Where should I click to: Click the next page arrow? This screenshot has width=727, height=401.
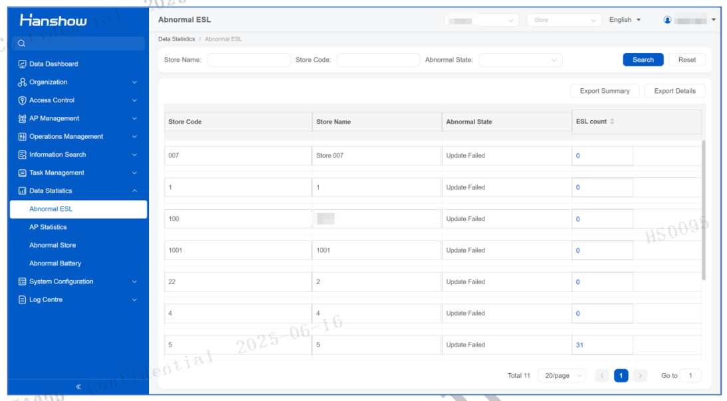[x=641, y=376]
